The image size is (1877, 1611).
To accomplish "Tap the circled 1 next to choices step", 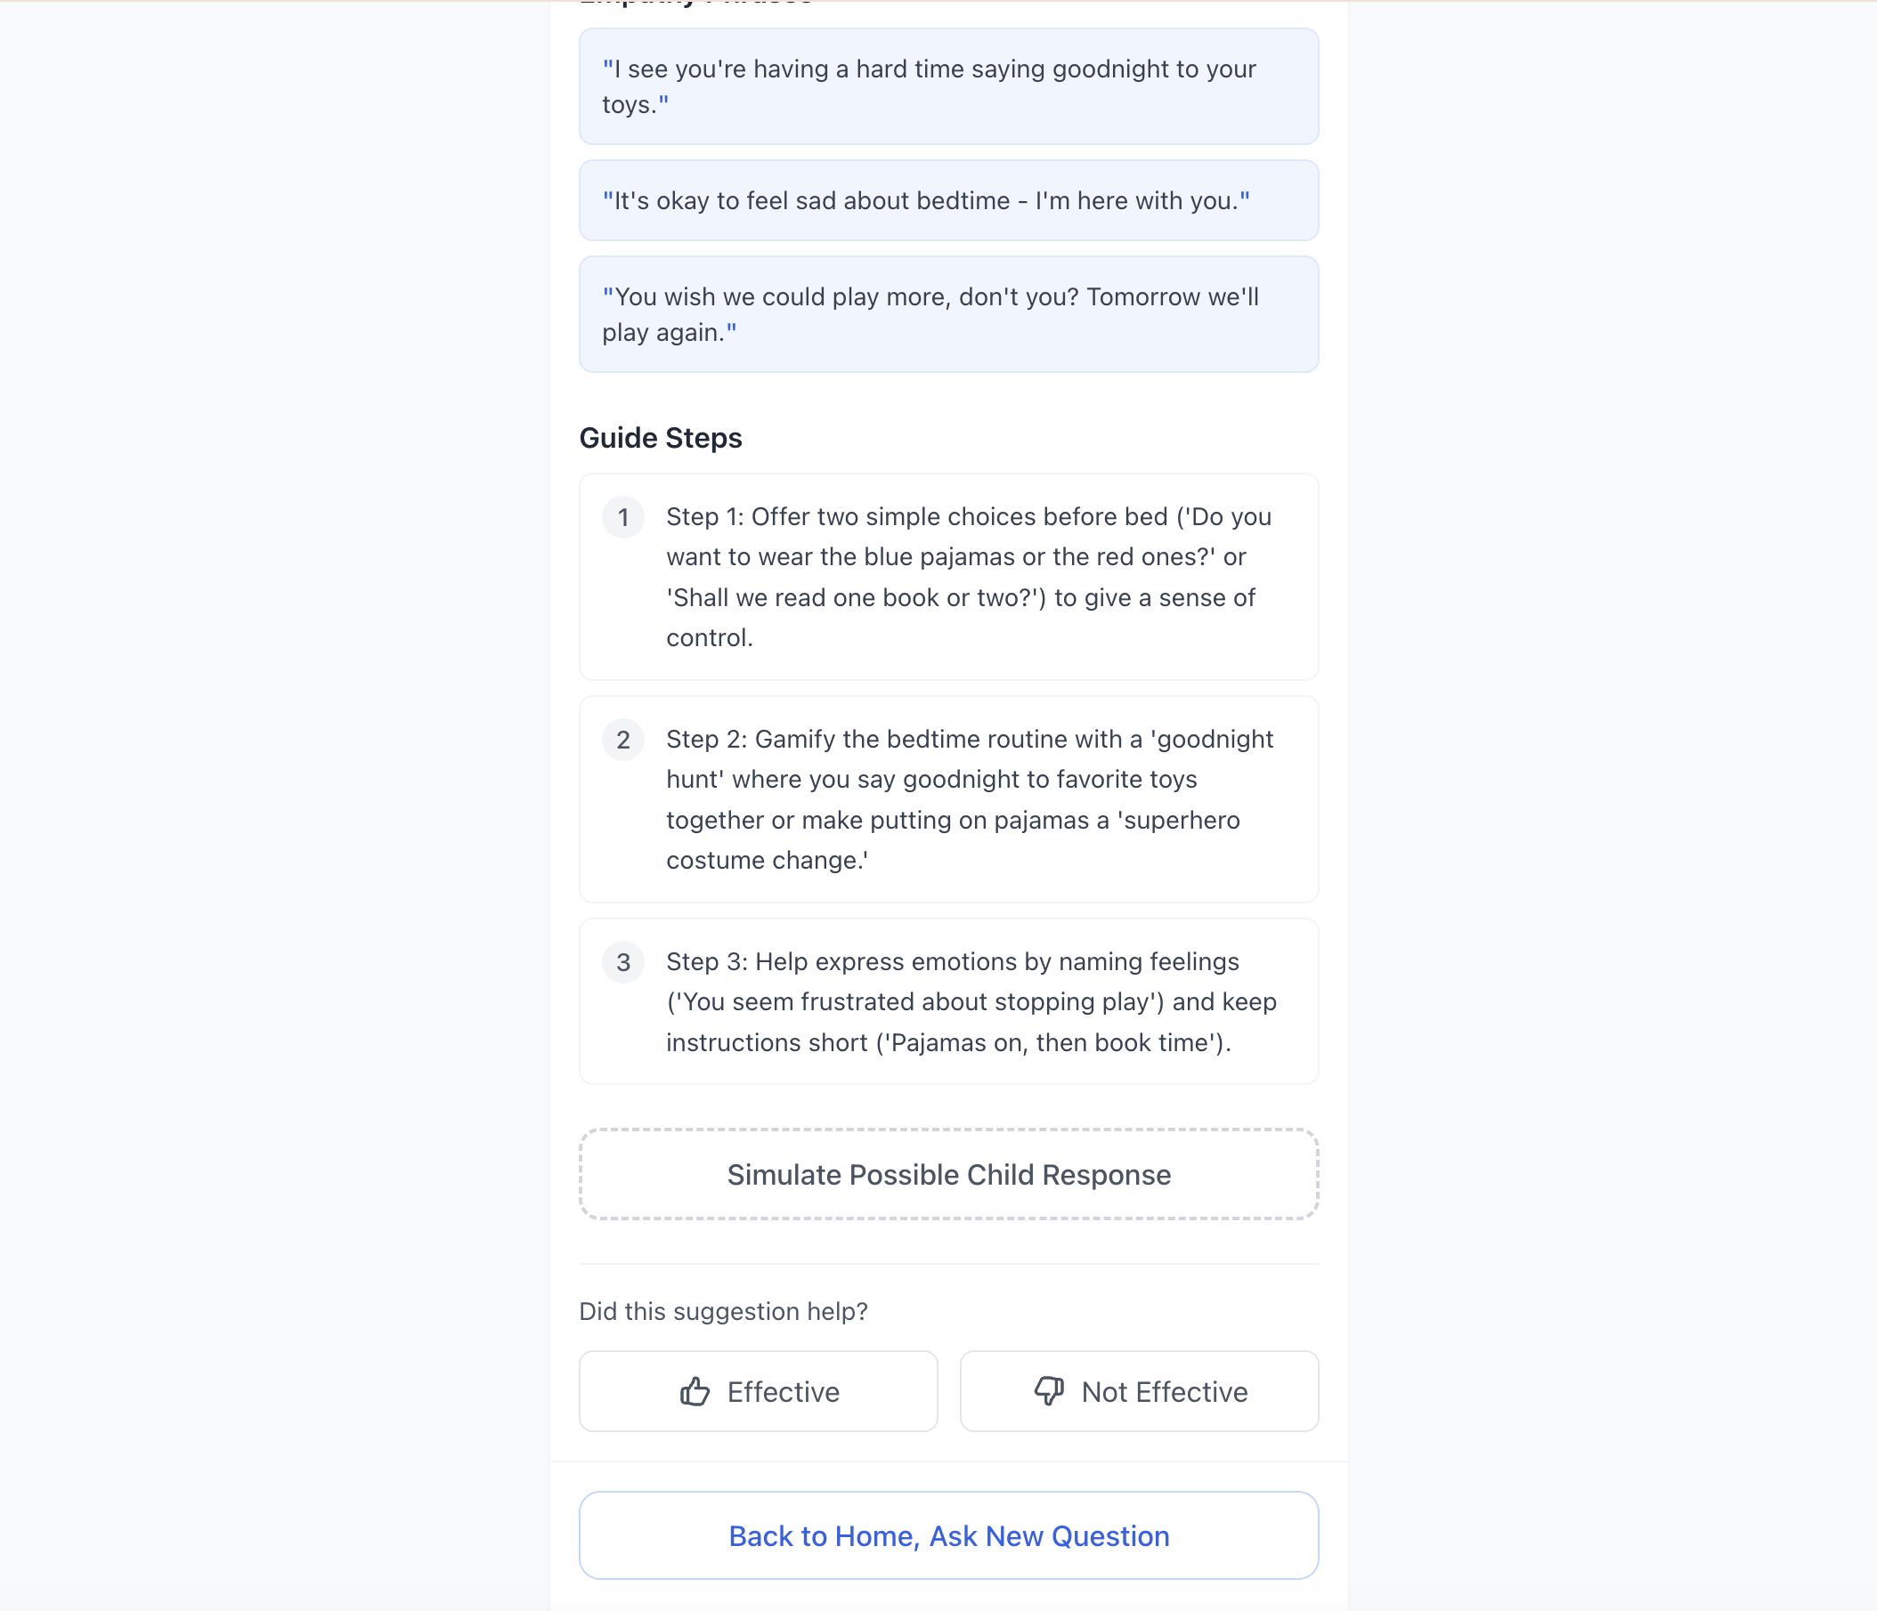I will (x=622, y=517).
